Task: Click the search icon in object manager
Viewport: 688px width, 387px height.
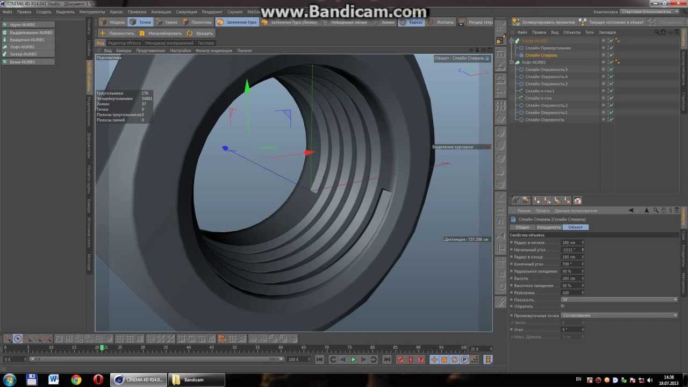Action: pos(657,32)
